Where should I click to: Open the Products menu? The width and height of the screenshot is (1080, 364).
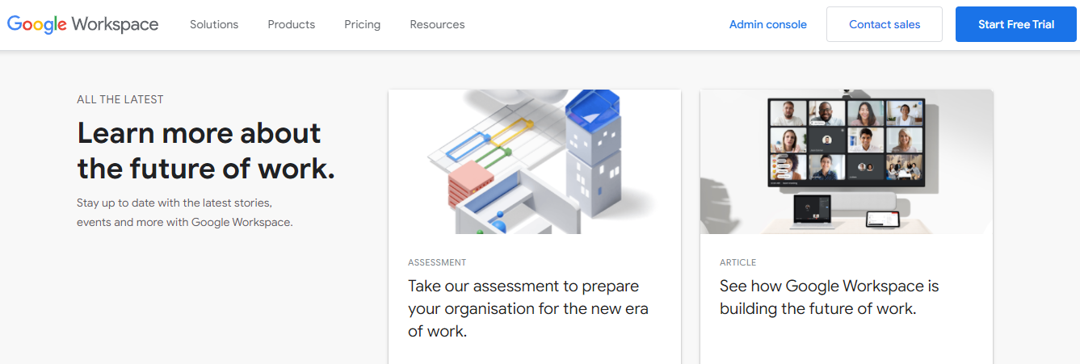click(x=292, y=24)
